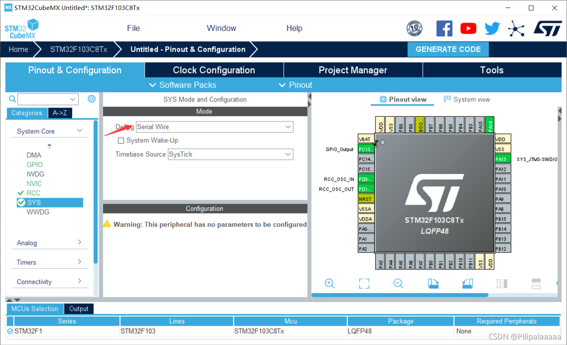567x345 pixels.
Task: Select RCC in System Core
Action: [x=33, y=193]
